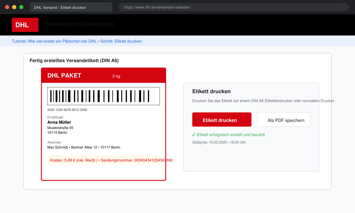Click the label barcode image
Image resolution: width=355 pixels, height=213 pixels.
point(104,96)
